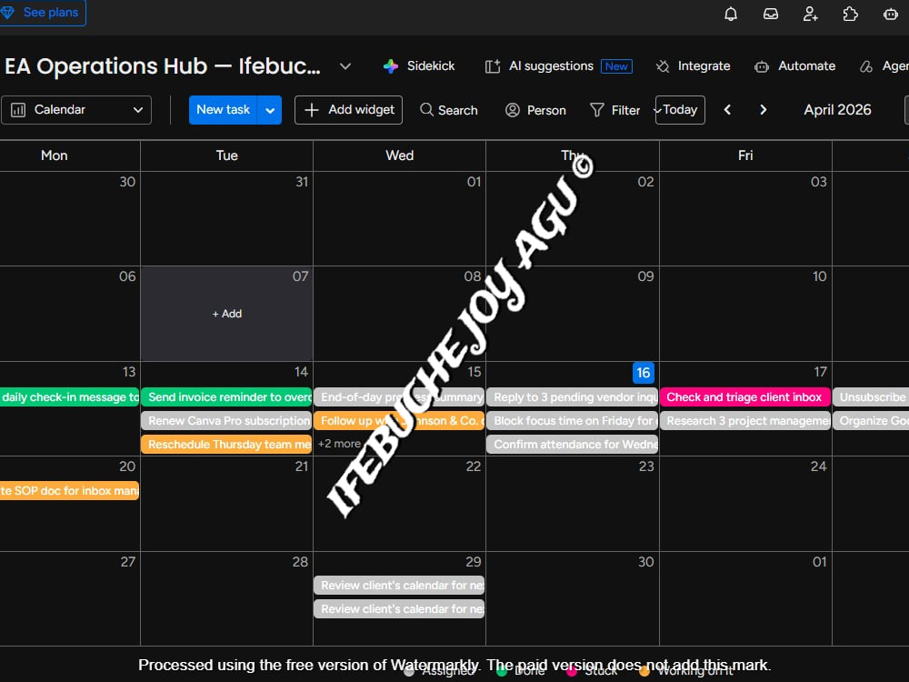The height and width of the screenshot is (682, 909).
Task: Open the Unsubscribe task on Saturday
Action: [x=871, y=397]
